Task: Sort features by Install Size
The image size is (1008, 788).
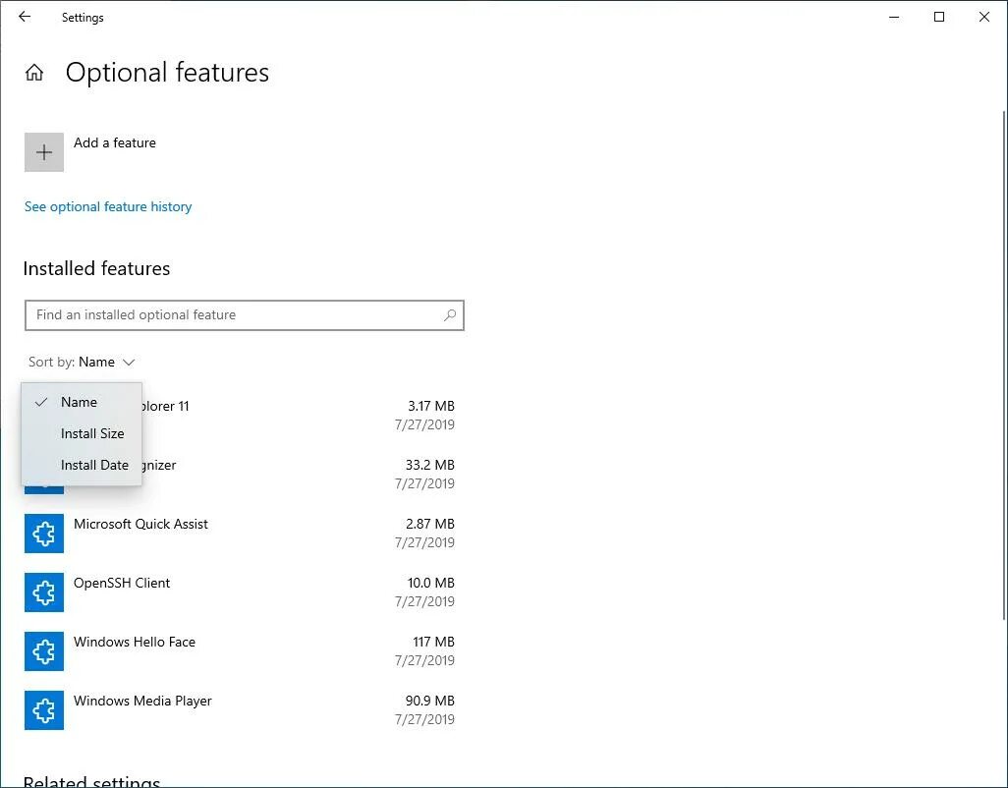Action: [92, 433]
